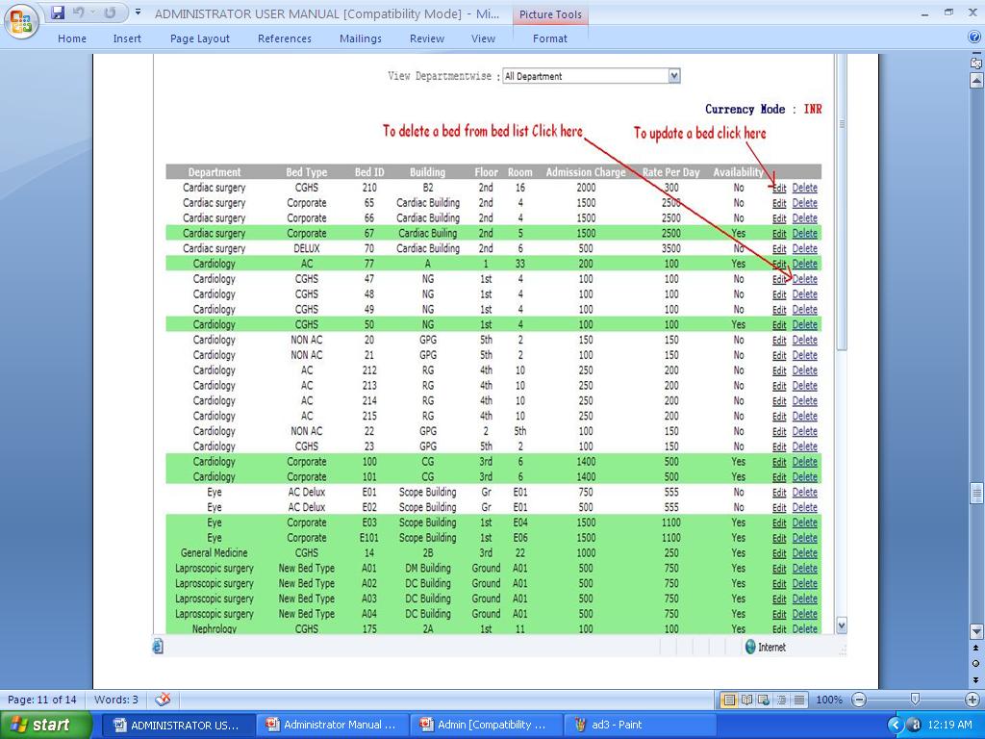This screenshot has width=985, height=739.
Task: Click the 100% zoom level button
Action: (829, 700)
